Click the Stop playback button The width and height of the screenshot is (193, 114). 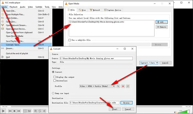(14, 111)
